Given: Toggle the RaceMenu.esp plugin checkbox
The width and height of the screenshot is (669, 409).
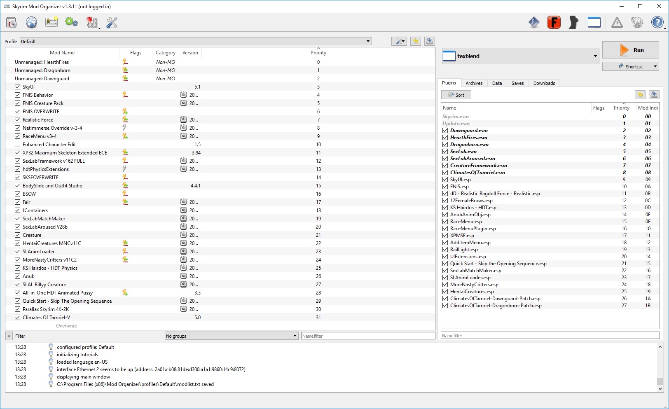Looking at the screenshot, I should coord(445,222).
